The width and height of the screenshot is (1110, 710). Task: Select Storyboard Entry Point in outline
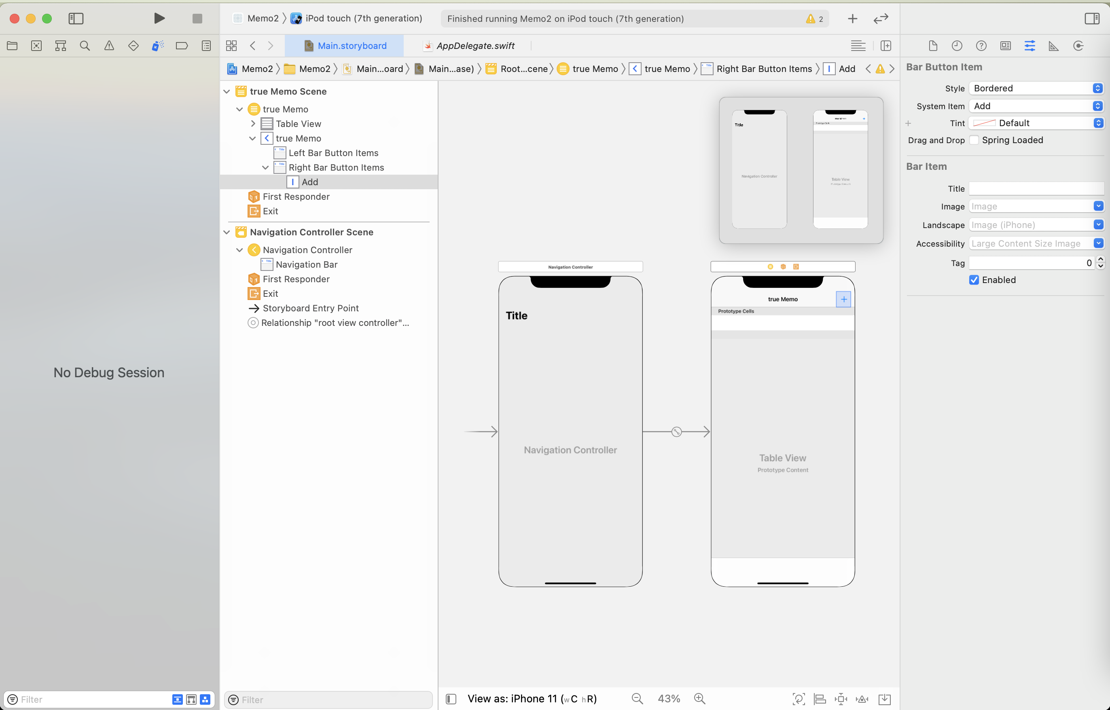coord(310,308)
